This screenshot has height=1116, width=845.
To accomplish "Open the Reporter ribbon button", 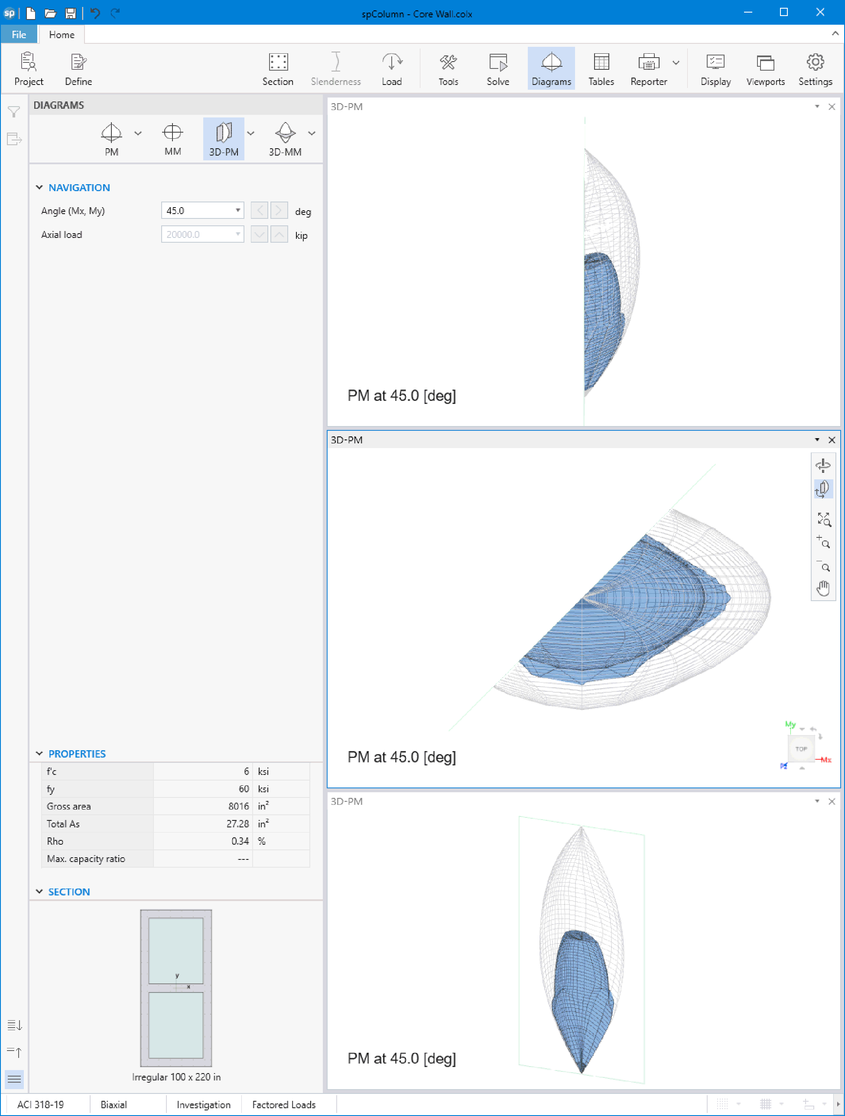I will 648,68.
